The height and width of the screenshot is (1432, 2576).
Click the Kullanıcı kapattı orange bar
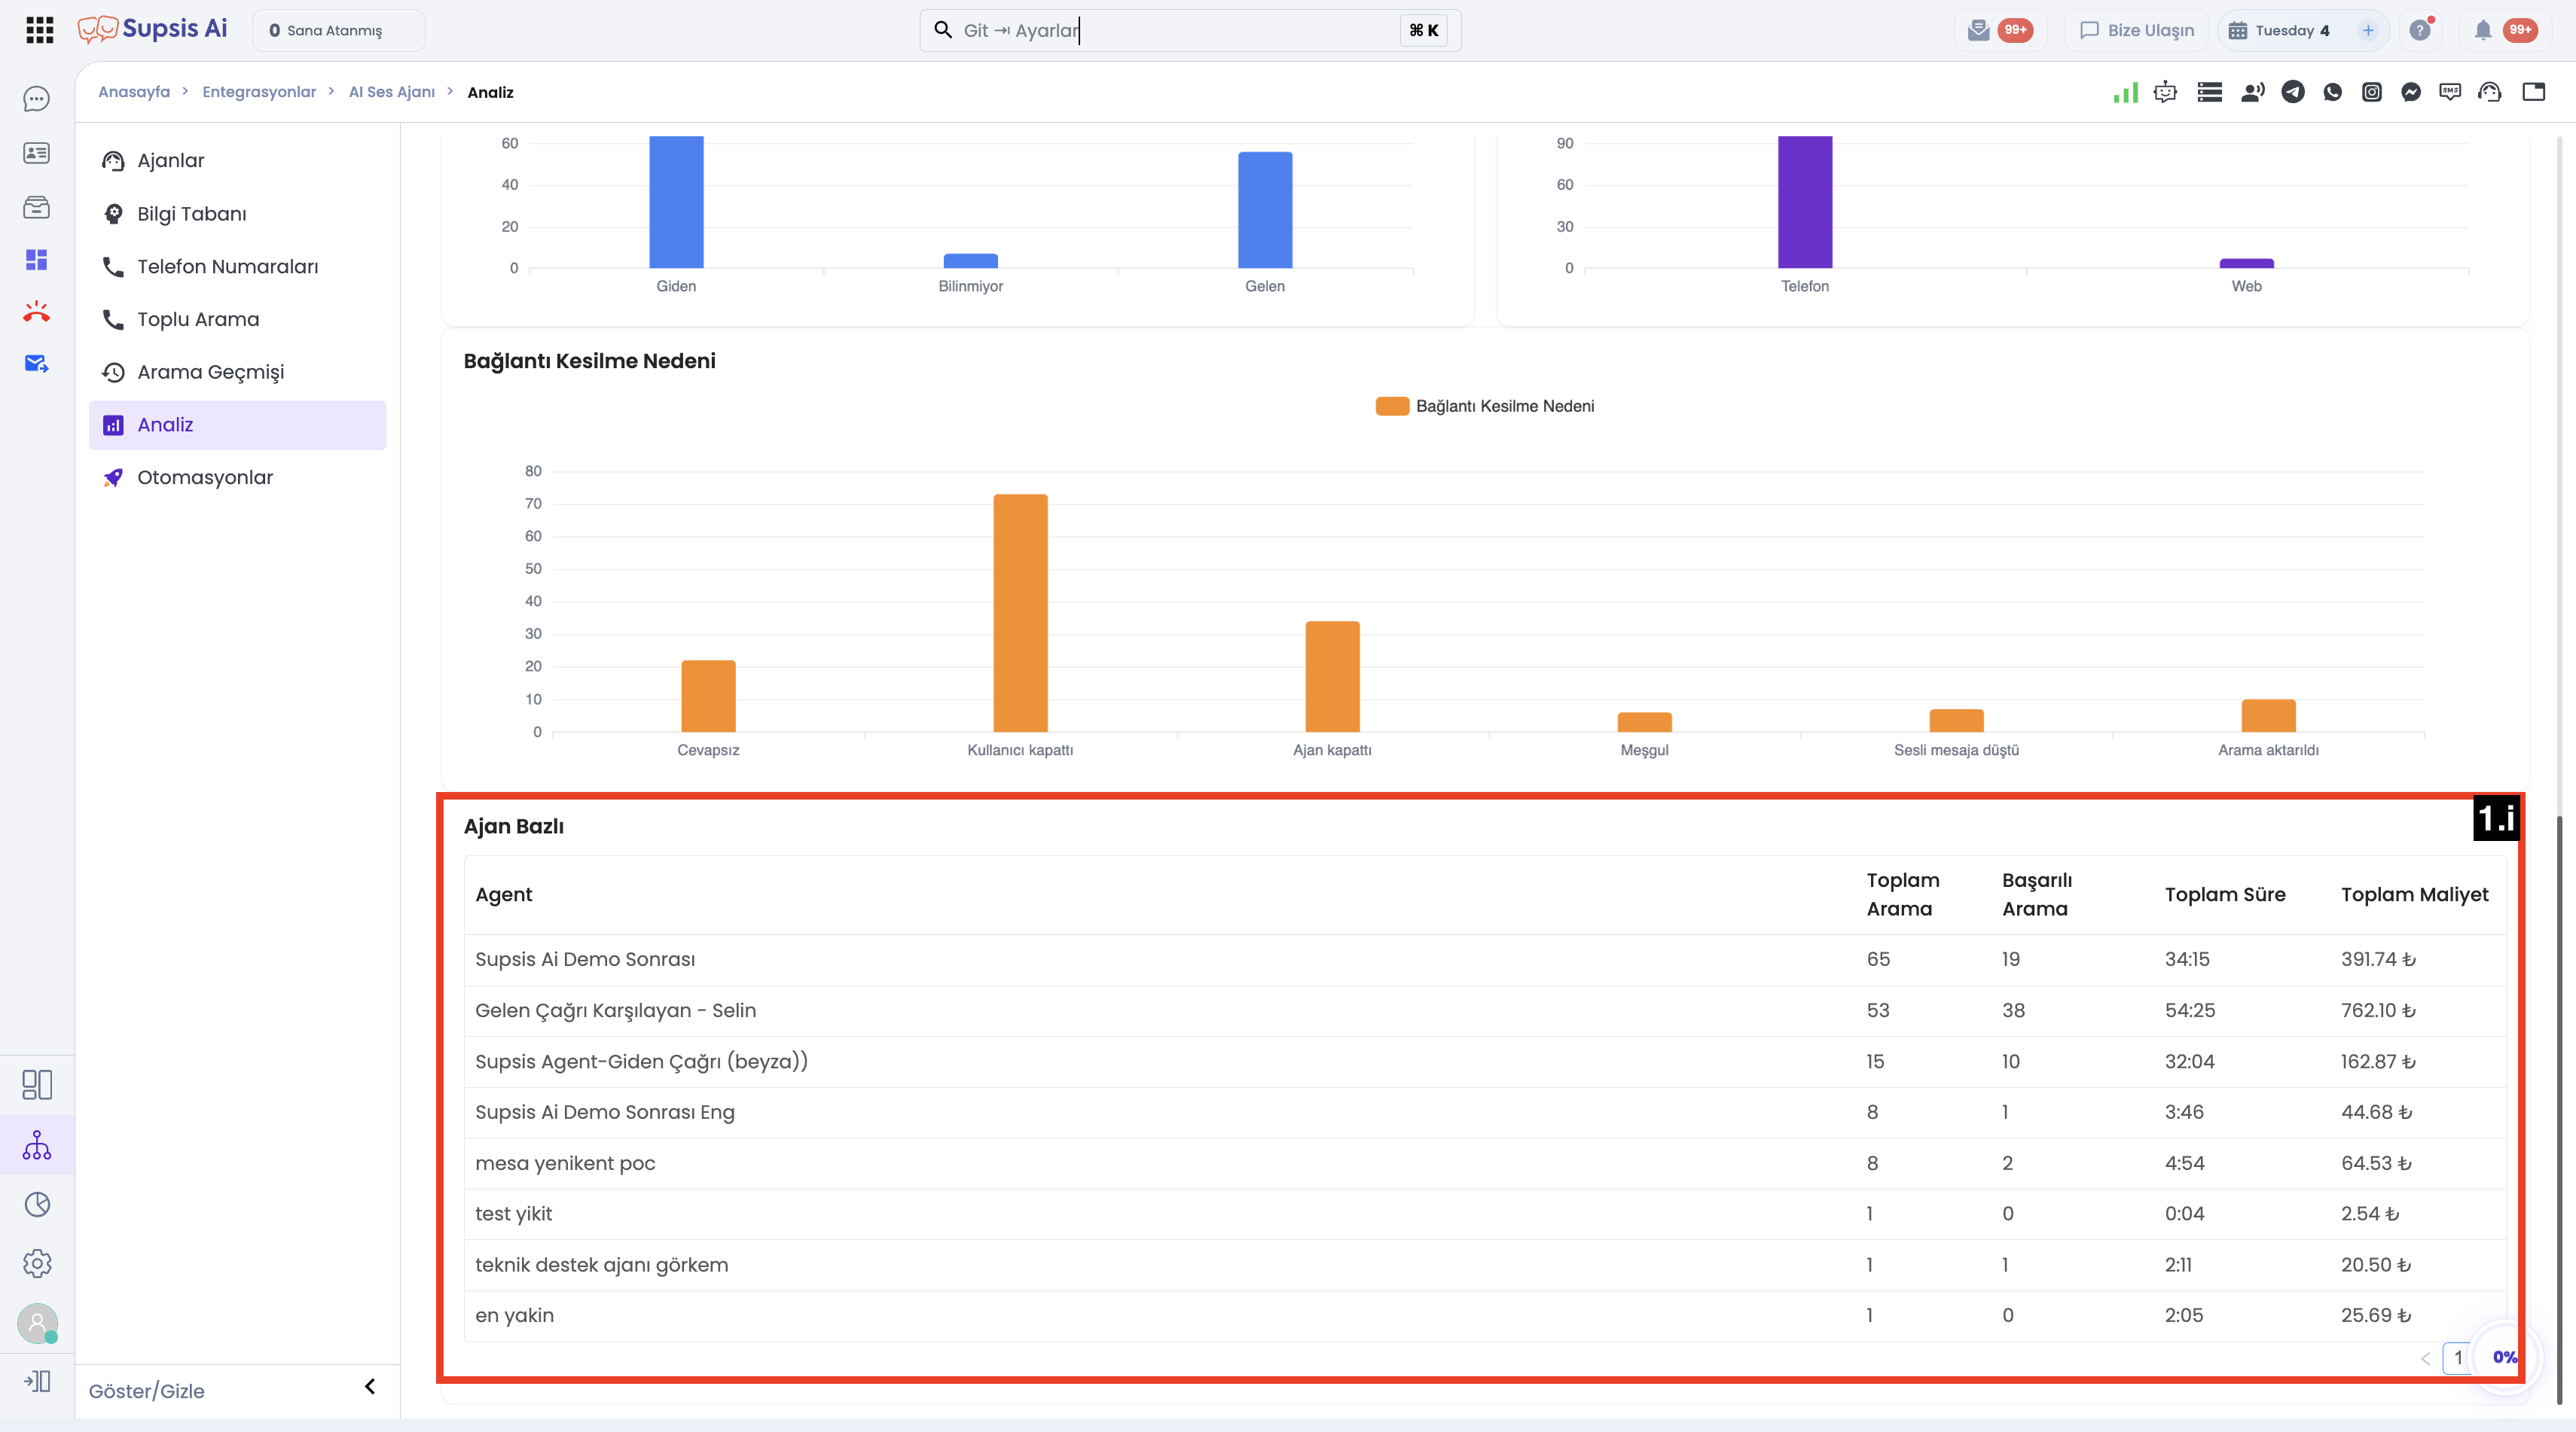[1020, 613]
